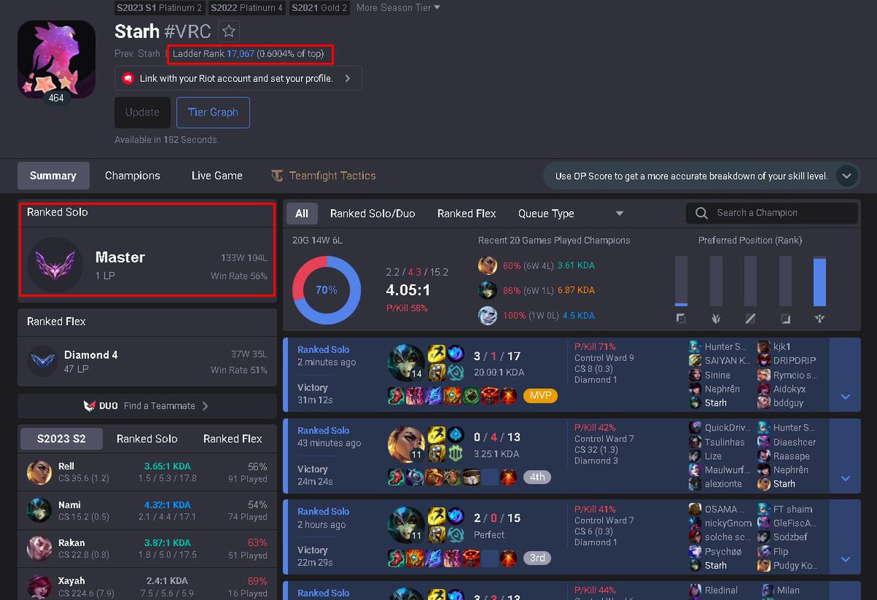Click the mid lane position icon
The height and width of the screenshot is (600, 877).
[x=751, y=318]
